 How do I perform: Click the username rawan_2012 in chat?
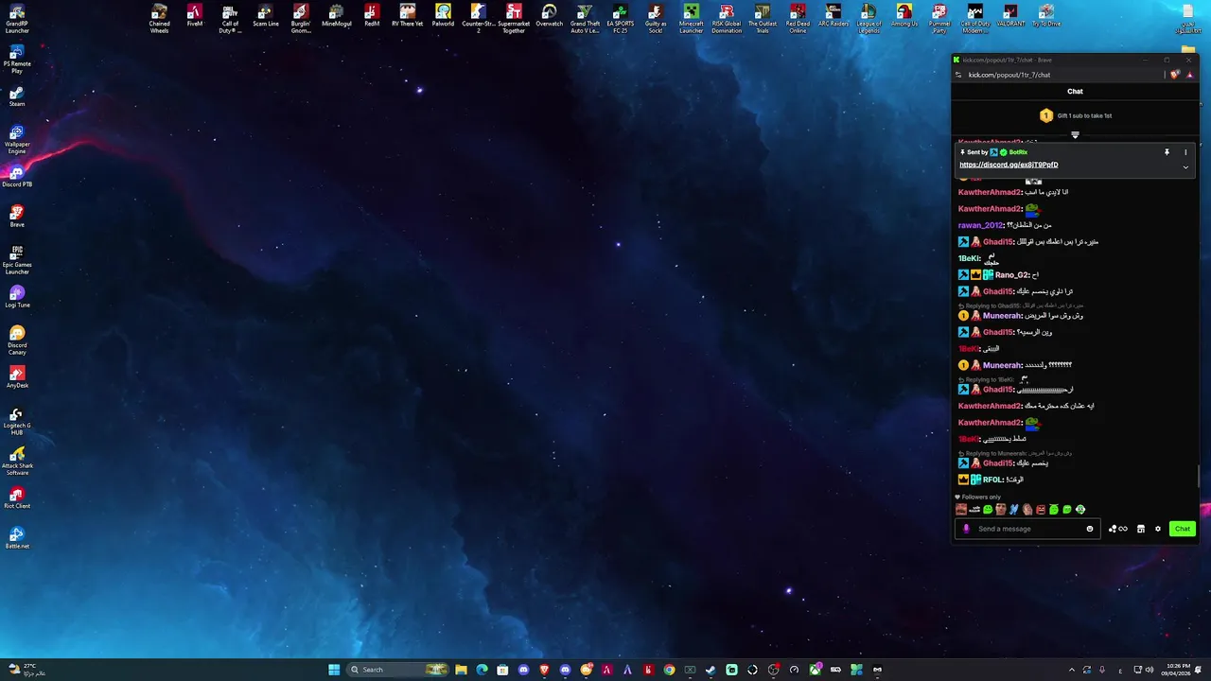[x=981, y=225]
